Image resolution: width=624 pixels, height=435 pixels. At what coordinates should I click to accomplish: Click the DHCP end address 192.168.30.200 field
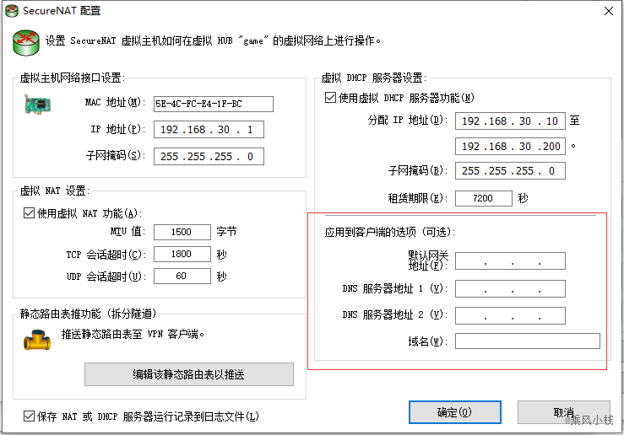point(510,147)
